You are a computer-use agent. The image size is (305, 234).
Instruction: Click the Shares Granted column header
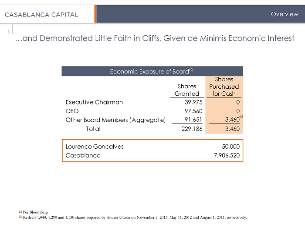186,90
